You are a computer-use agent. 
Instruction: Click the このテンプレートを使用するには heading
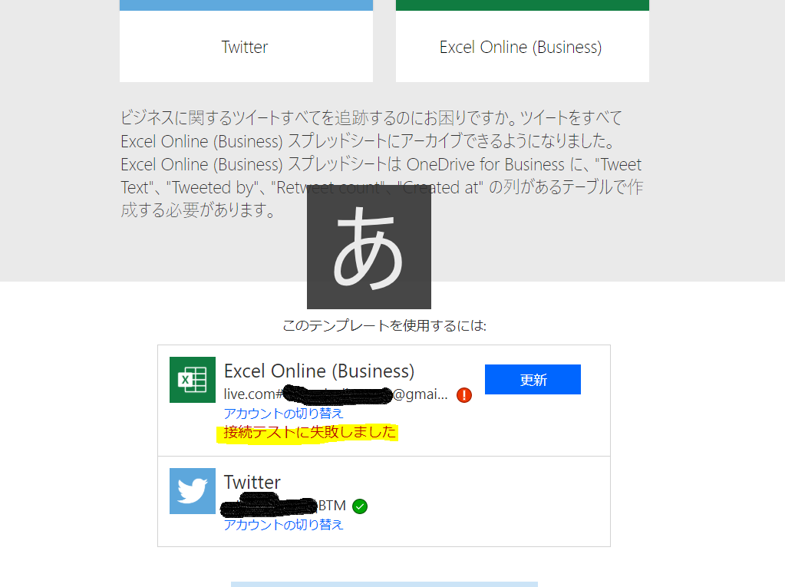point(384,326)
